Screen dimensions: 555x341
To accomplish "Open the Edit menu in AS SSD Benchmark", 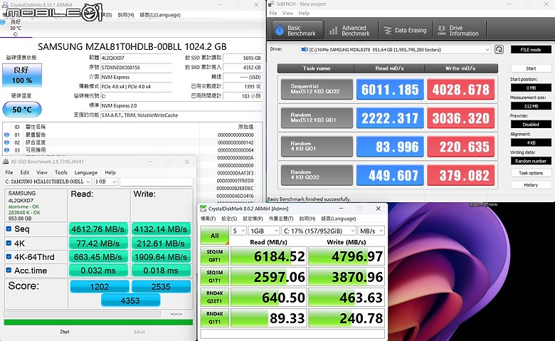I will point(25,172).
